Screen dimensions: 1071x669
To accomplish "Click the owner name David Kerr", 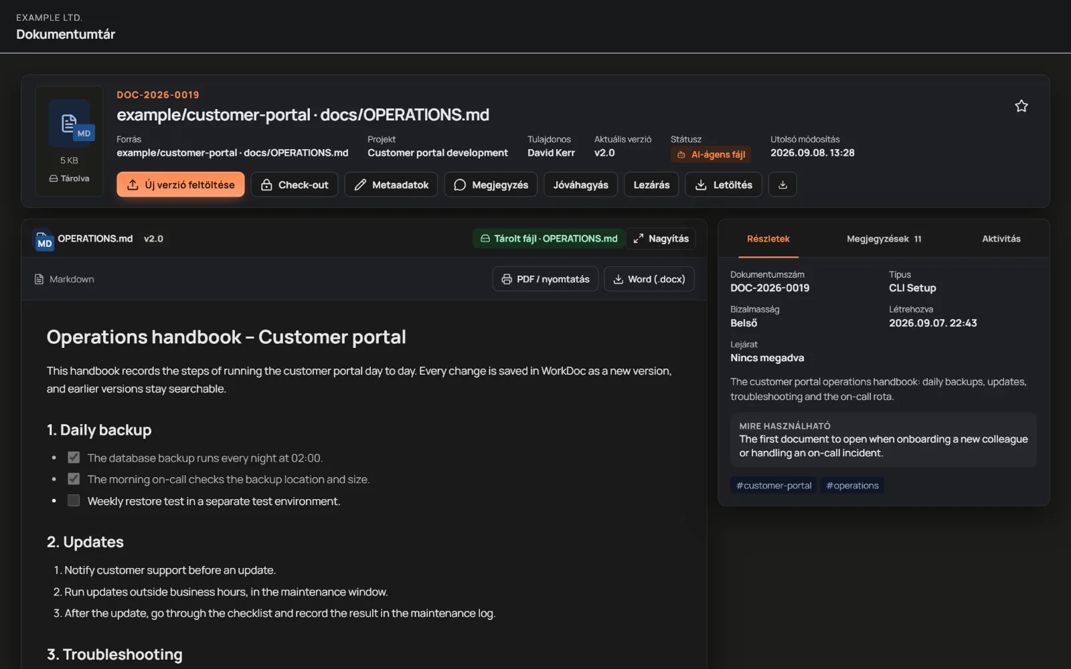I will coord(551,153).
